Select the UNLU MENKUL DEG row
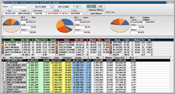Screen dimensions: 175x94 86,65
